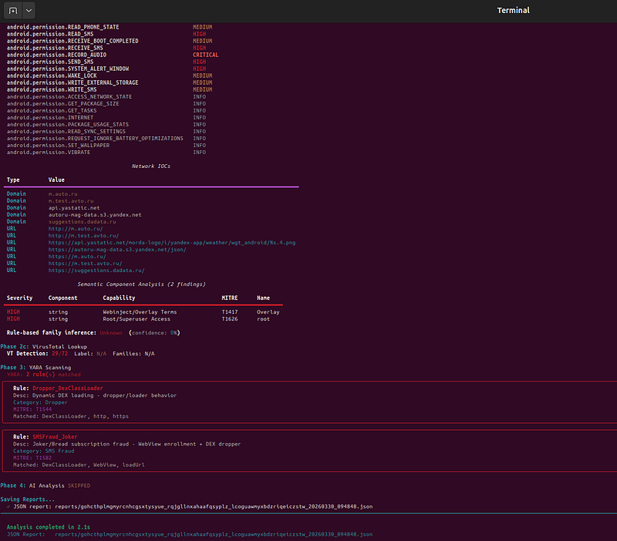Select the CRITICAL severity label
617x541 pixels.
(205, 55)
